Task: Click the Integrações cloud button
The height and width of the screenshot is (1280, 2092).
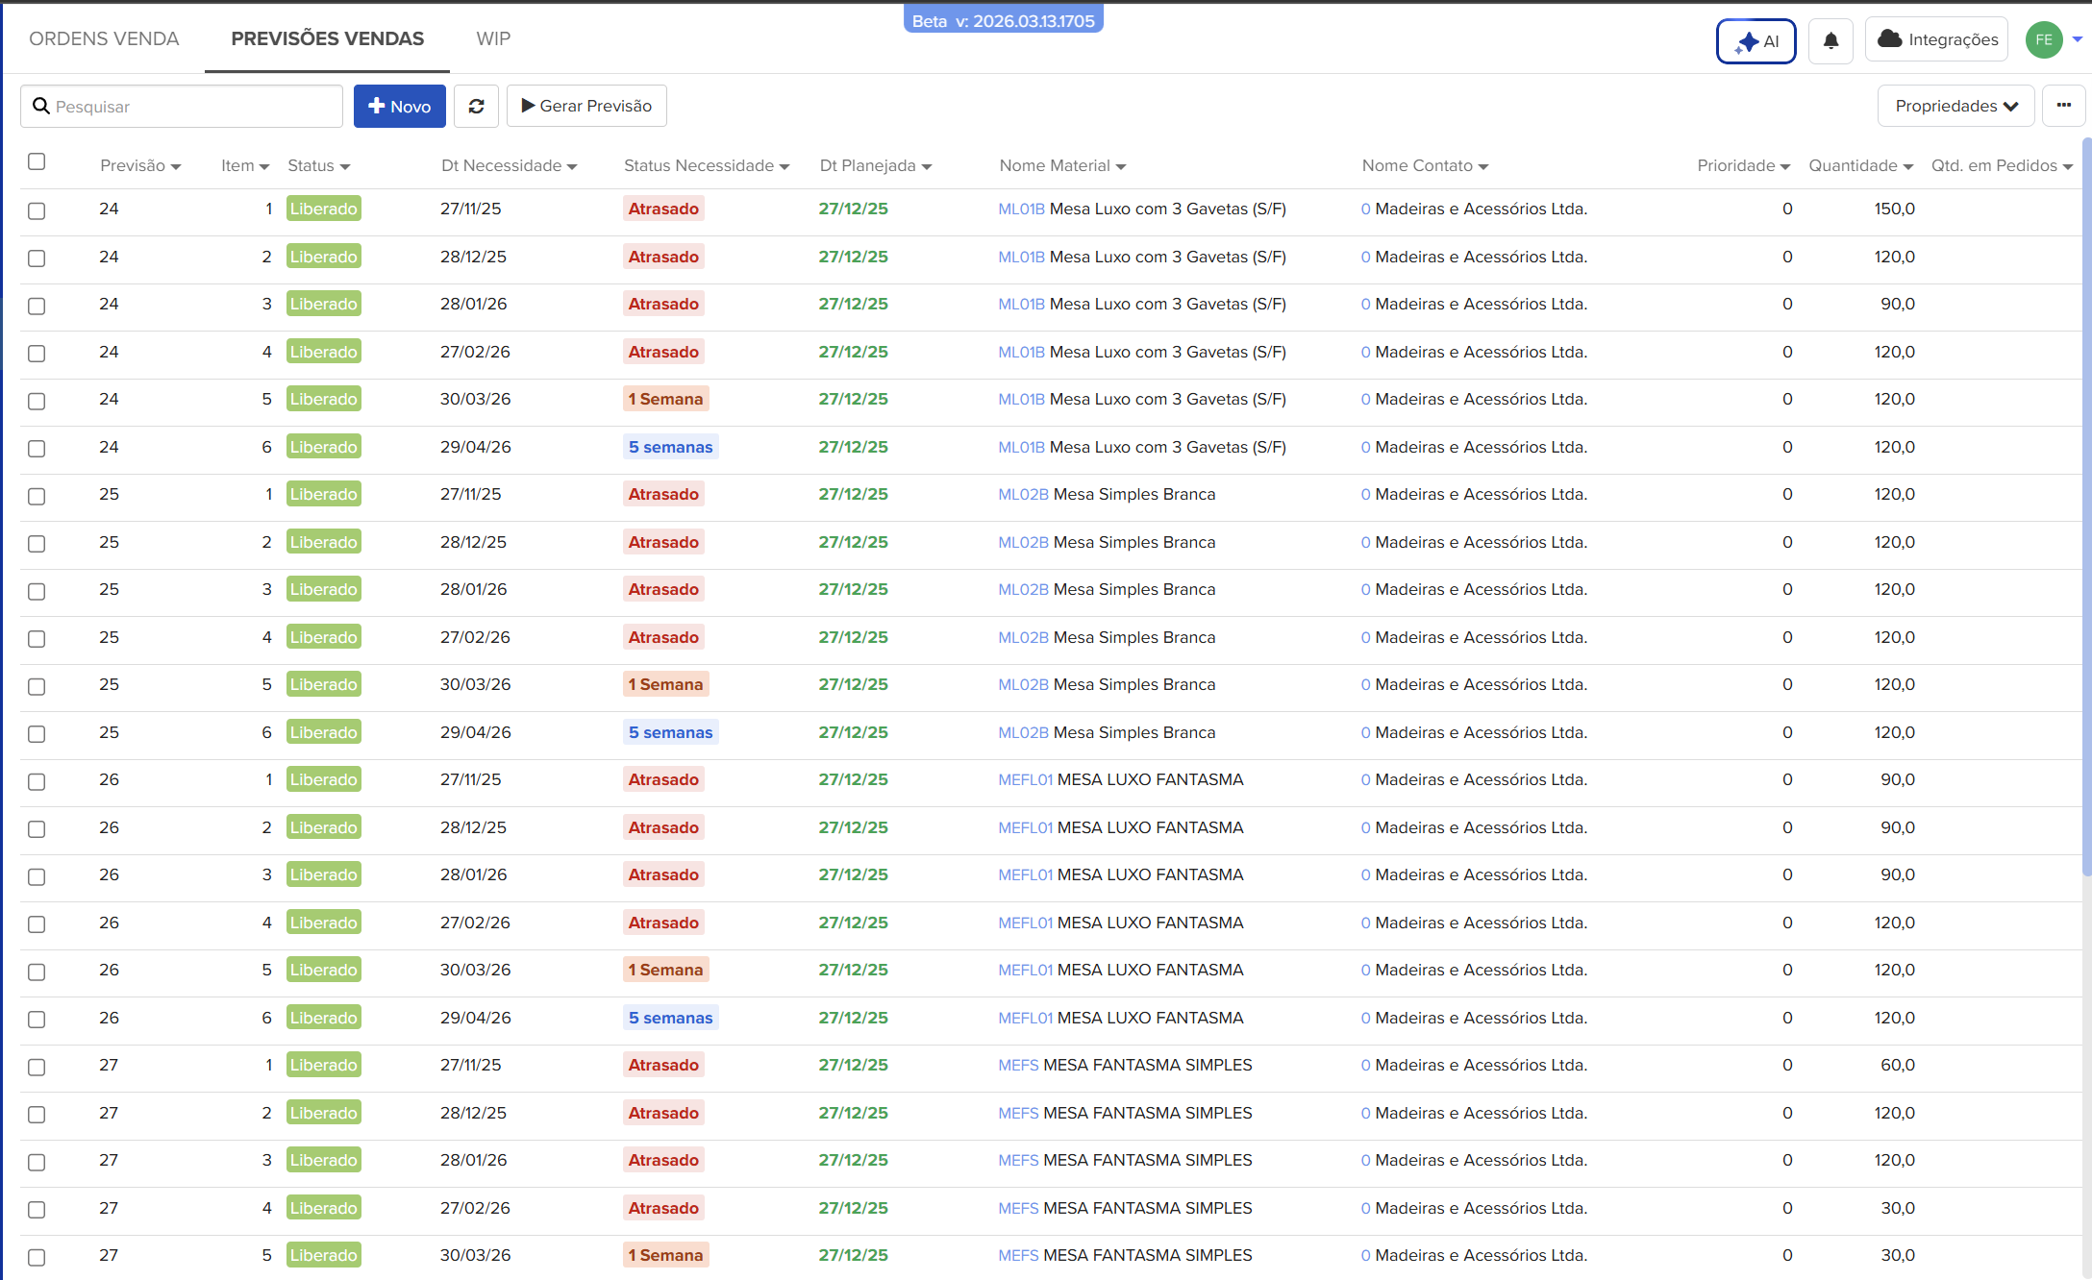Action: pyautogui.click(x=1936, y=39)
